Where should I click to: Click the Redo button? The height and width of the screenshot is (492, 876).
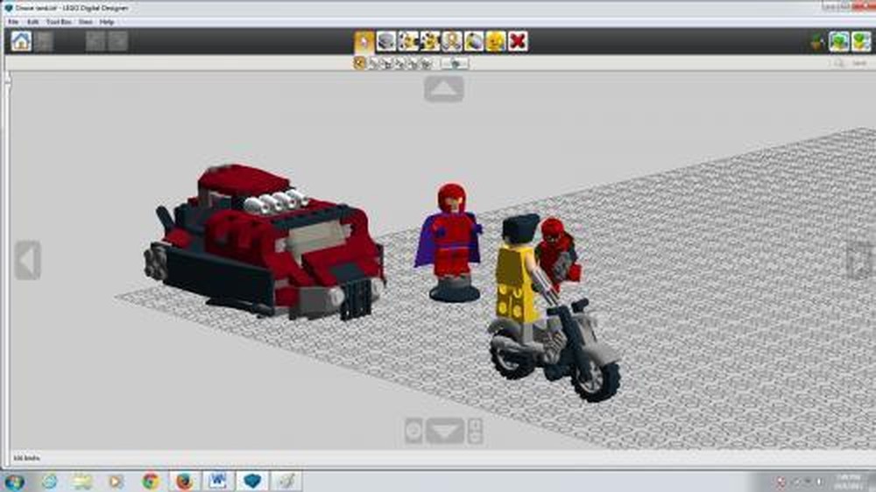[x=118, y=41]
